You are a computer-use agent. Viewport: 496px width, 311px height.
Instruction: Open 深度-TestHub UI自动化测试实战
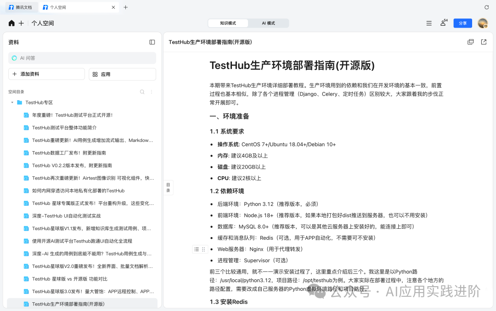click(x=66, y=216)
